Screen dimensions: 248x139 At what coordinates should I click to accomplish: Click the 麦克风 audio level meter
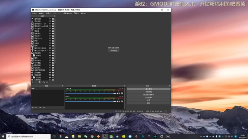(94, 98)
